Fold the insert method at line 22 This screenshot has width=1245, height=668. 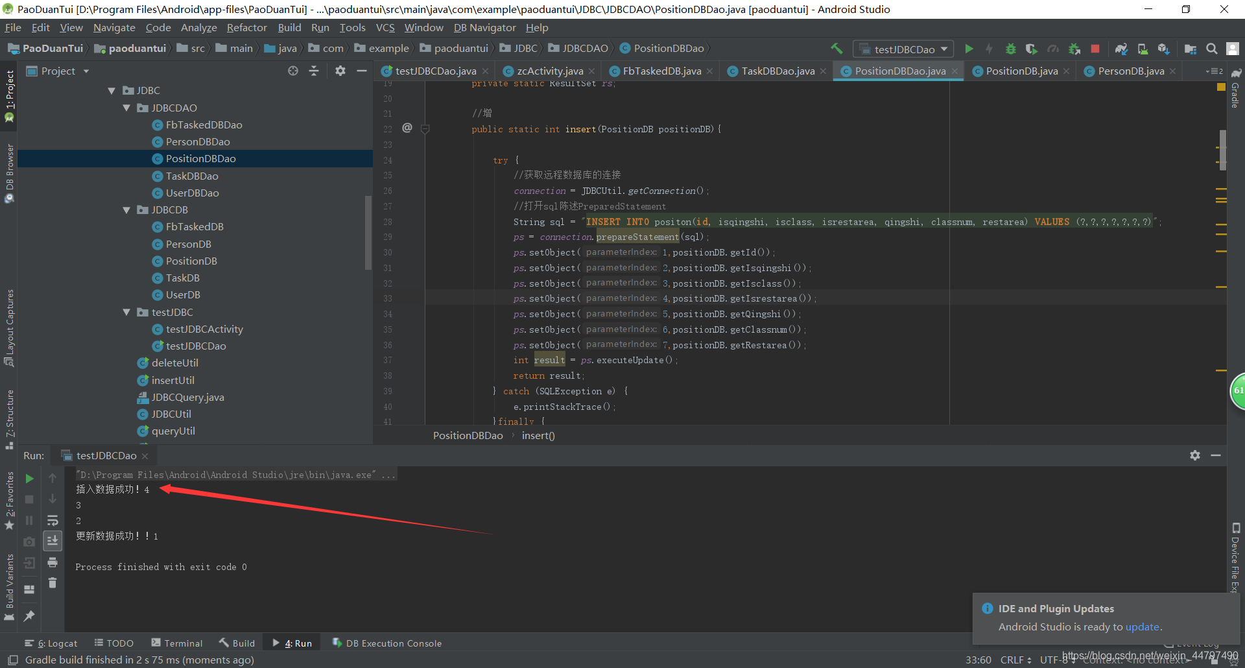coord(425,129)
